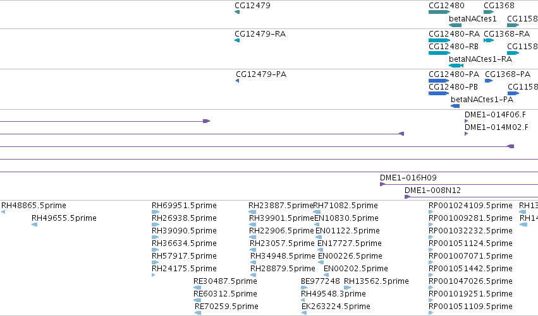The width and height of the screenshot is (538, 316).
Task: Select the RH36634.5prime EST glyph
Action: (156, 250)
